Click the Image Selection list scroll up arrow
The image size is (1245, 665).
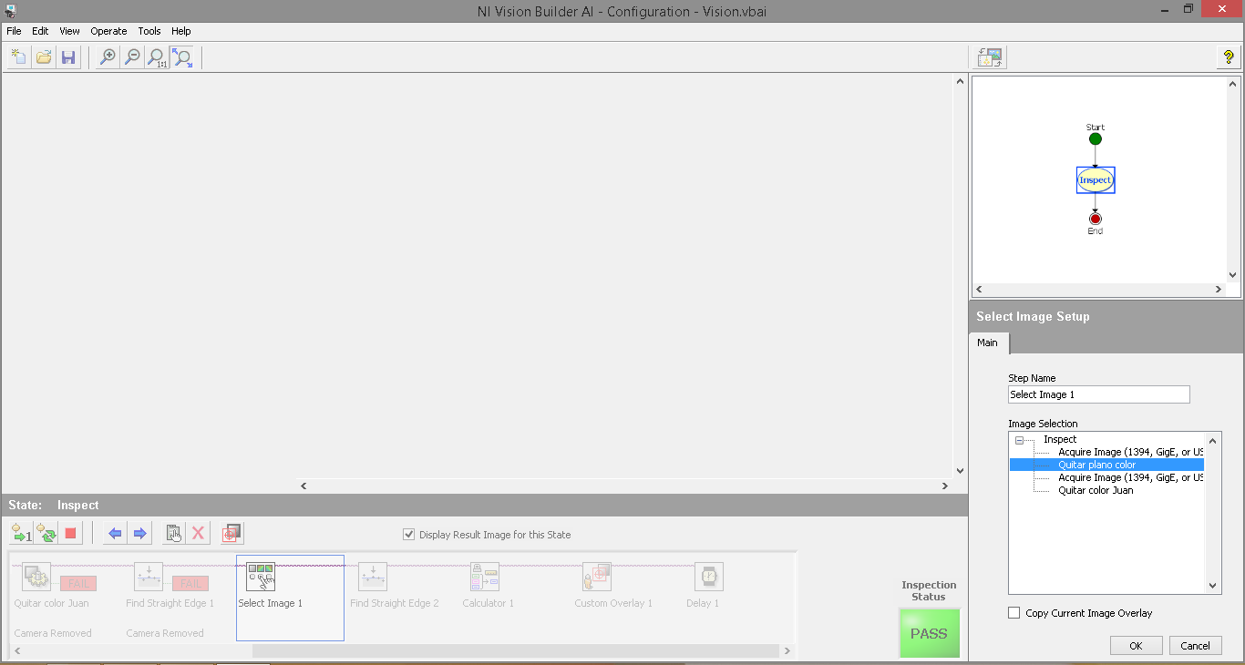tap(1213, 439)
